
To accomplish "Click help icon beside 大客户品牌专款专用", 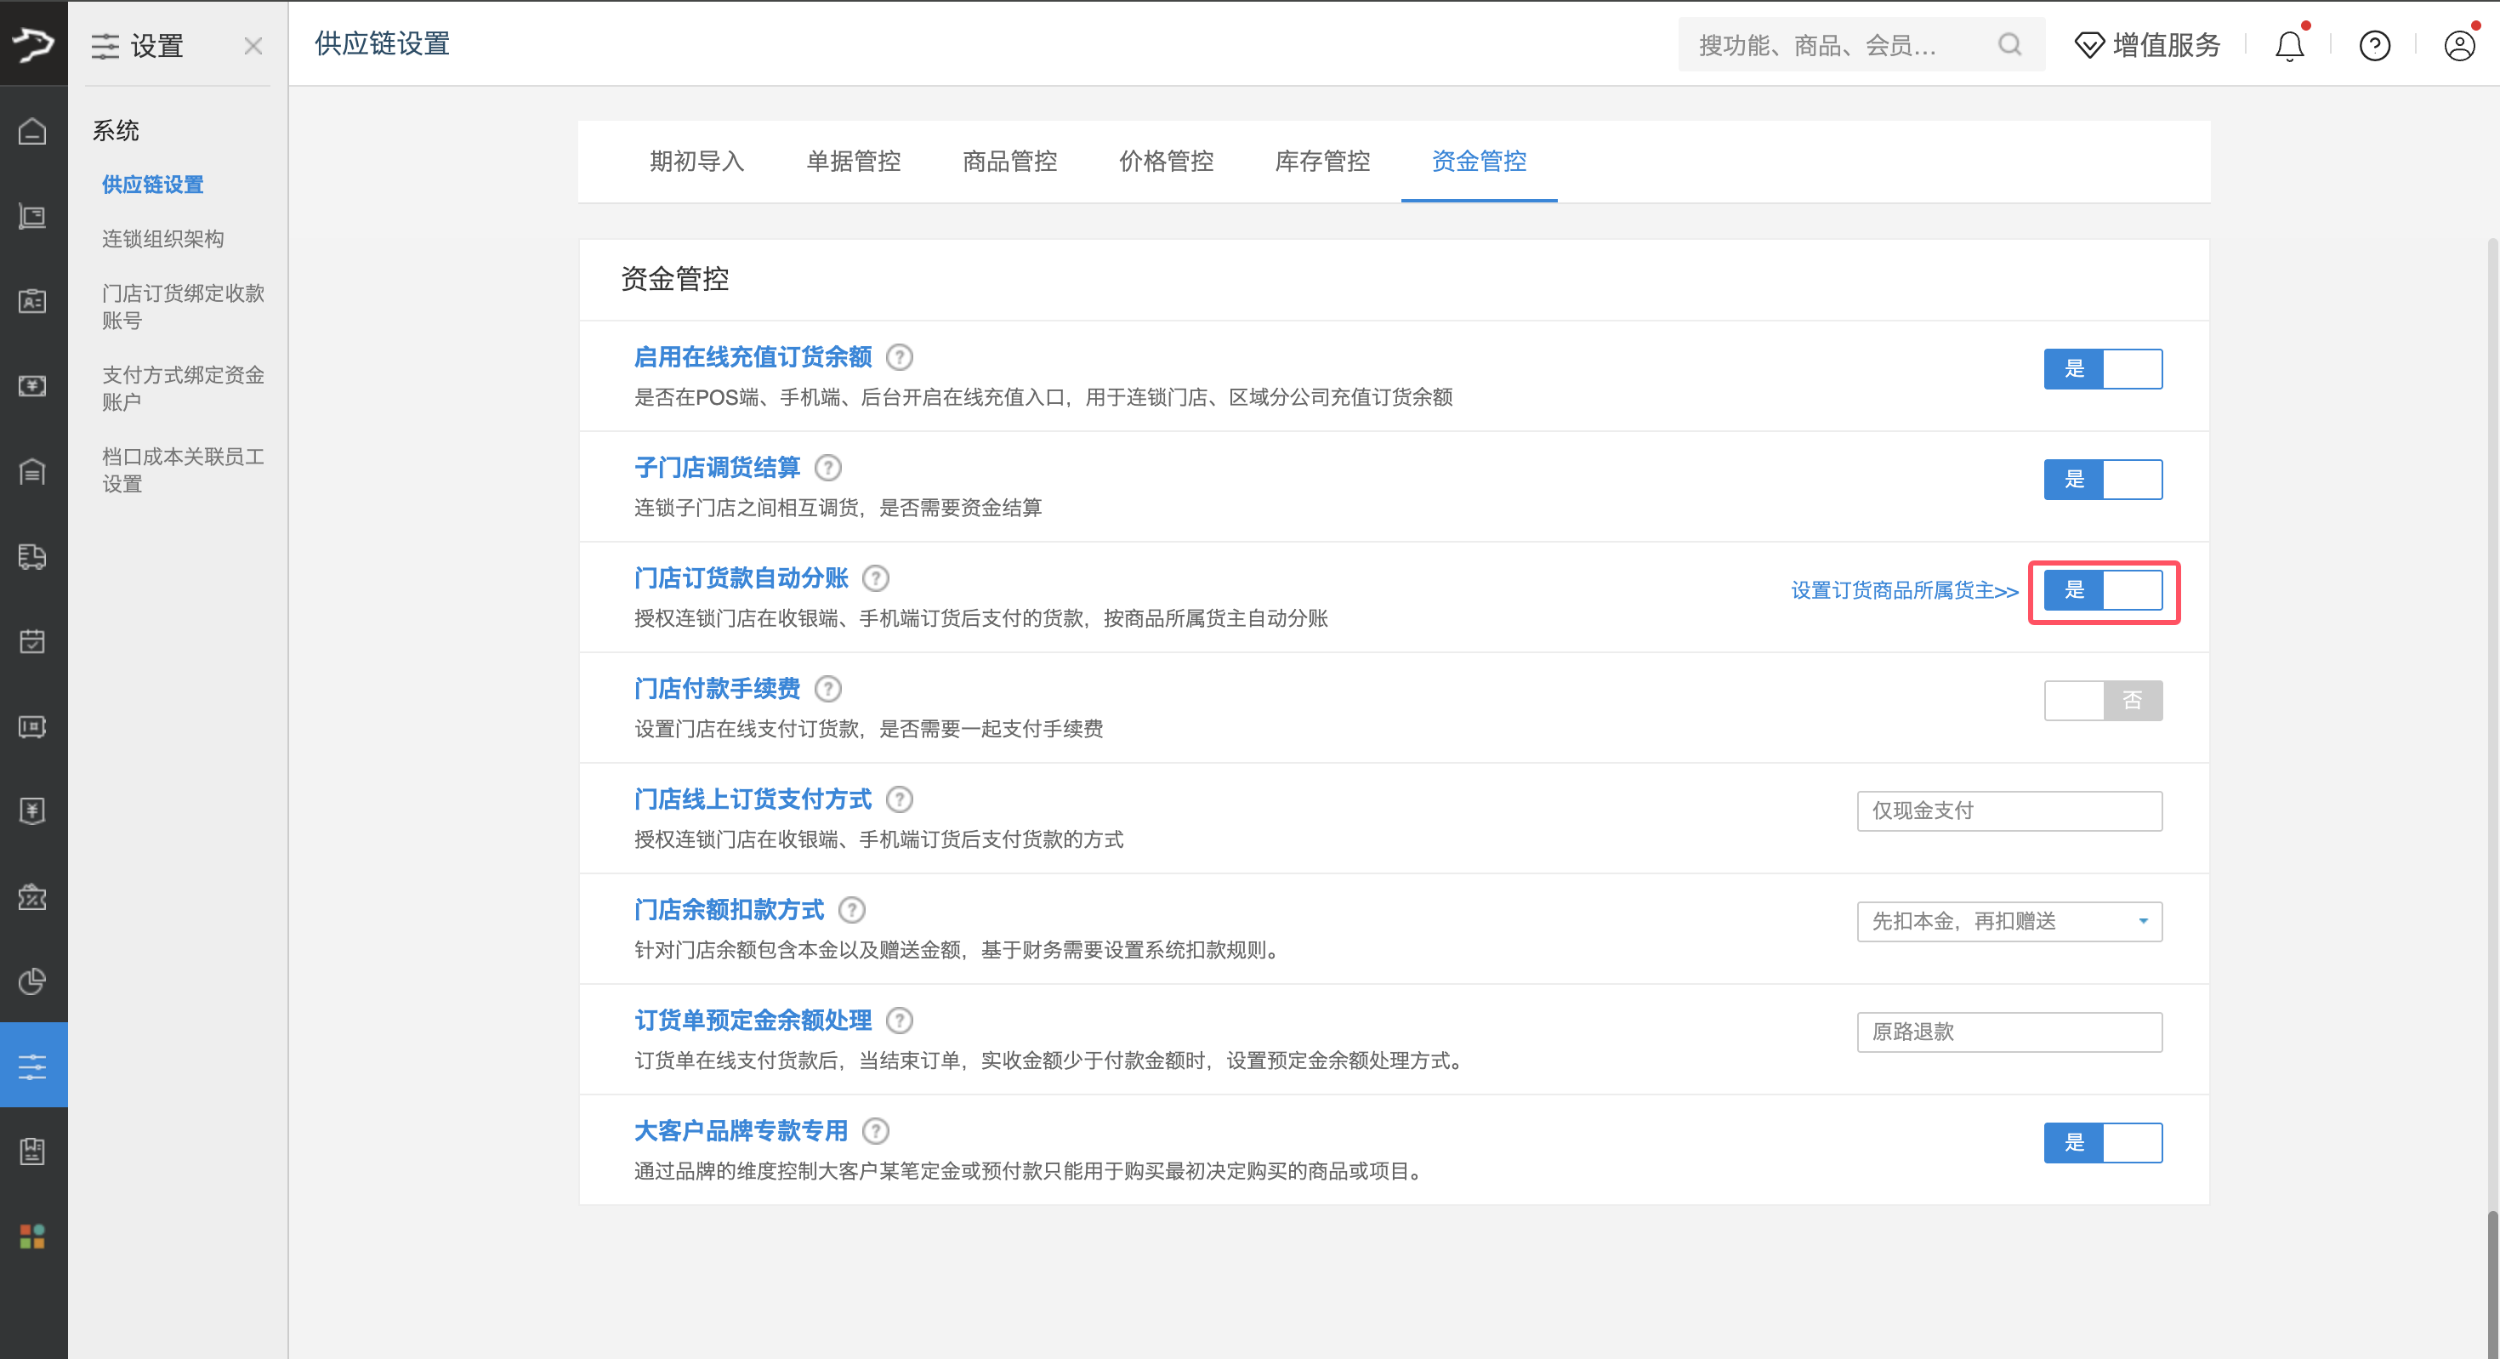I will [x=875, y=1132].
